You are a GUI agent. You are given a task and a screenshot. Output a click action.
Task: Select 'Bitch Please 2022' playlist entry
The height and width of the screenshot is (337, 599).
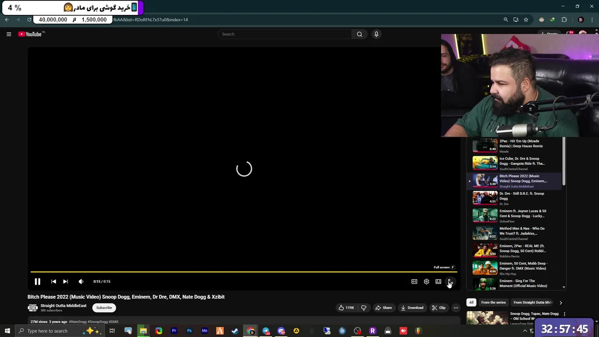pyautogui.click(x=515, y=181)
